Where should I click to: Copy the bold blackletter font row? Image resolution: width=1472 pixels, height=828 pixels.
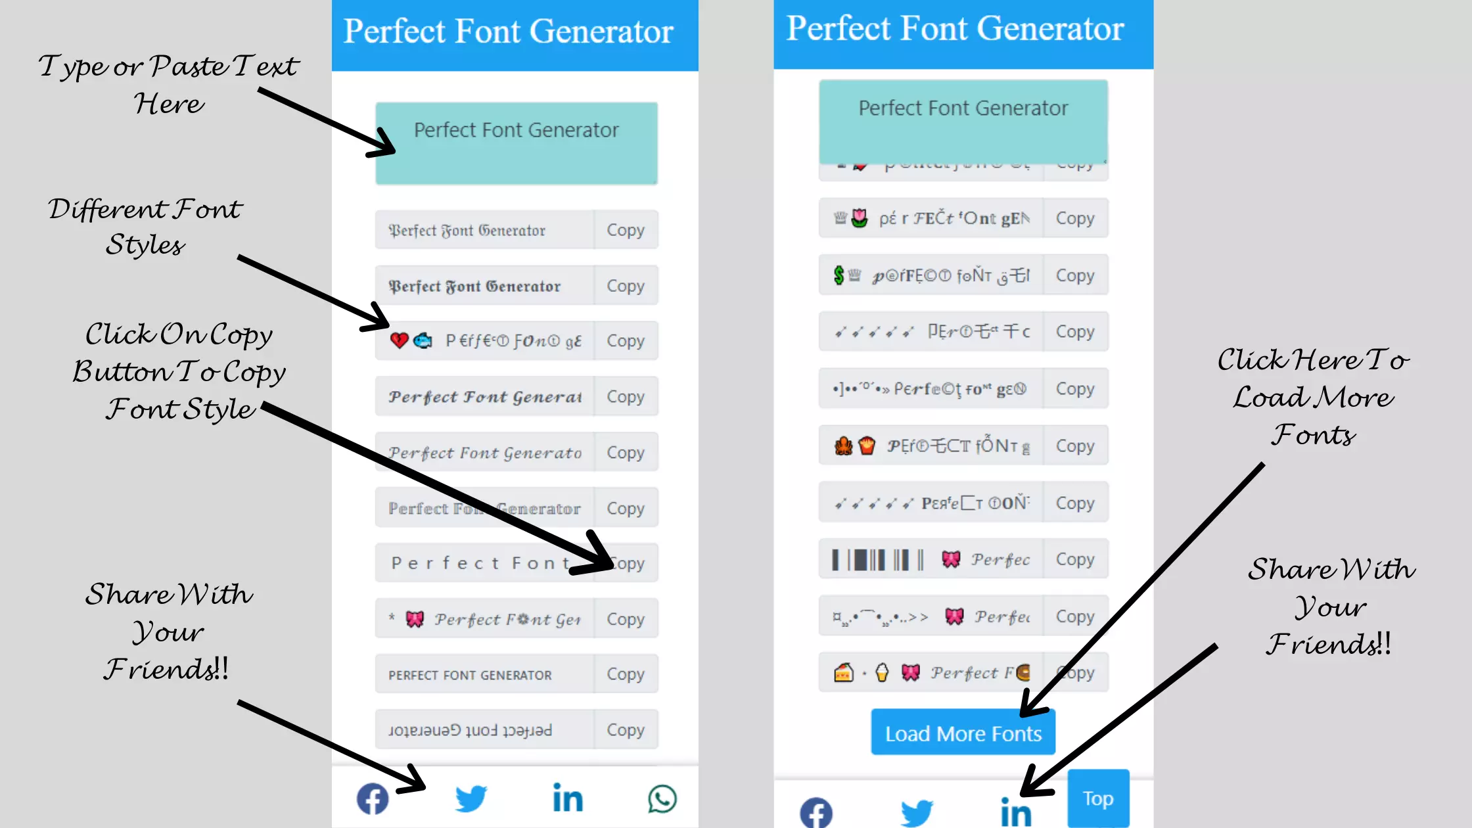626,285
